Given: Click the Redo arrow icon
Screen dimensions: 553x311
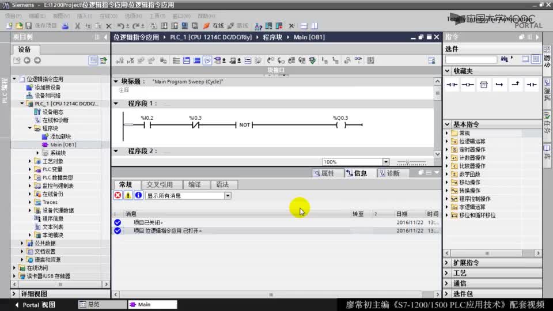Looking at the screenshot, I should pos(136,26).
